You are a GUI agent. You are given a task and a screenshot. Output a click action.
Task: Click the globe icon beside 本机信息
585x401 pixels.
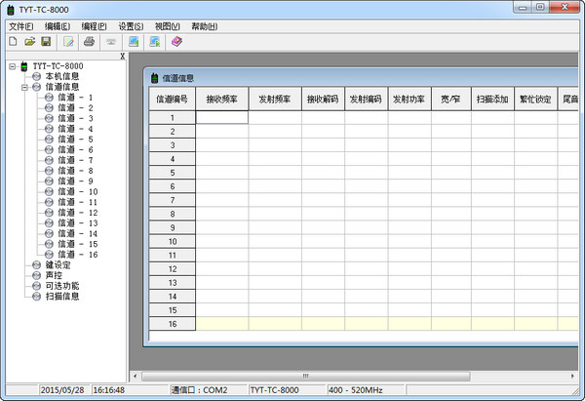pyautogui.click(x=36, y=76)
